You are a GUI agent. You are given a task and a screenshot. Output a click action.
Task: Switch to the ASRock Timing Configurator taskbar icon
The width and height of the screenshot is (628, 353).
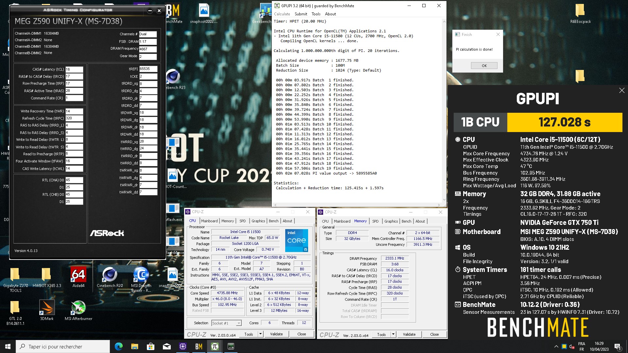click(x=231, y=346)
